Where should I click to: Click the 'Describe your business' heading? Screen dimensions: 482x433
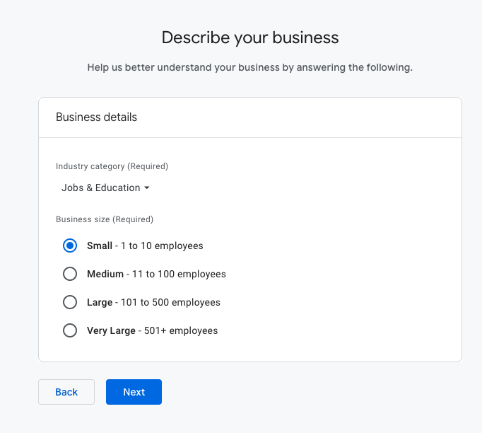coord(250,37)
